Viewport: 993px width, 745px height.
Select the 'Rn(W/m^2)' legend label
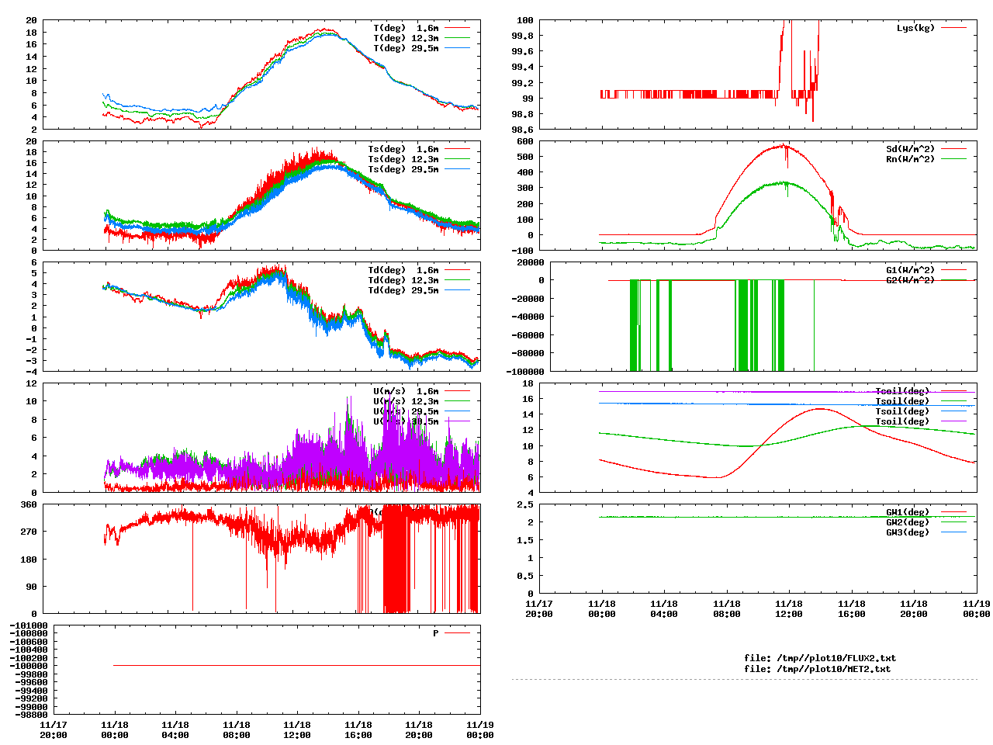tap(911, 159)
